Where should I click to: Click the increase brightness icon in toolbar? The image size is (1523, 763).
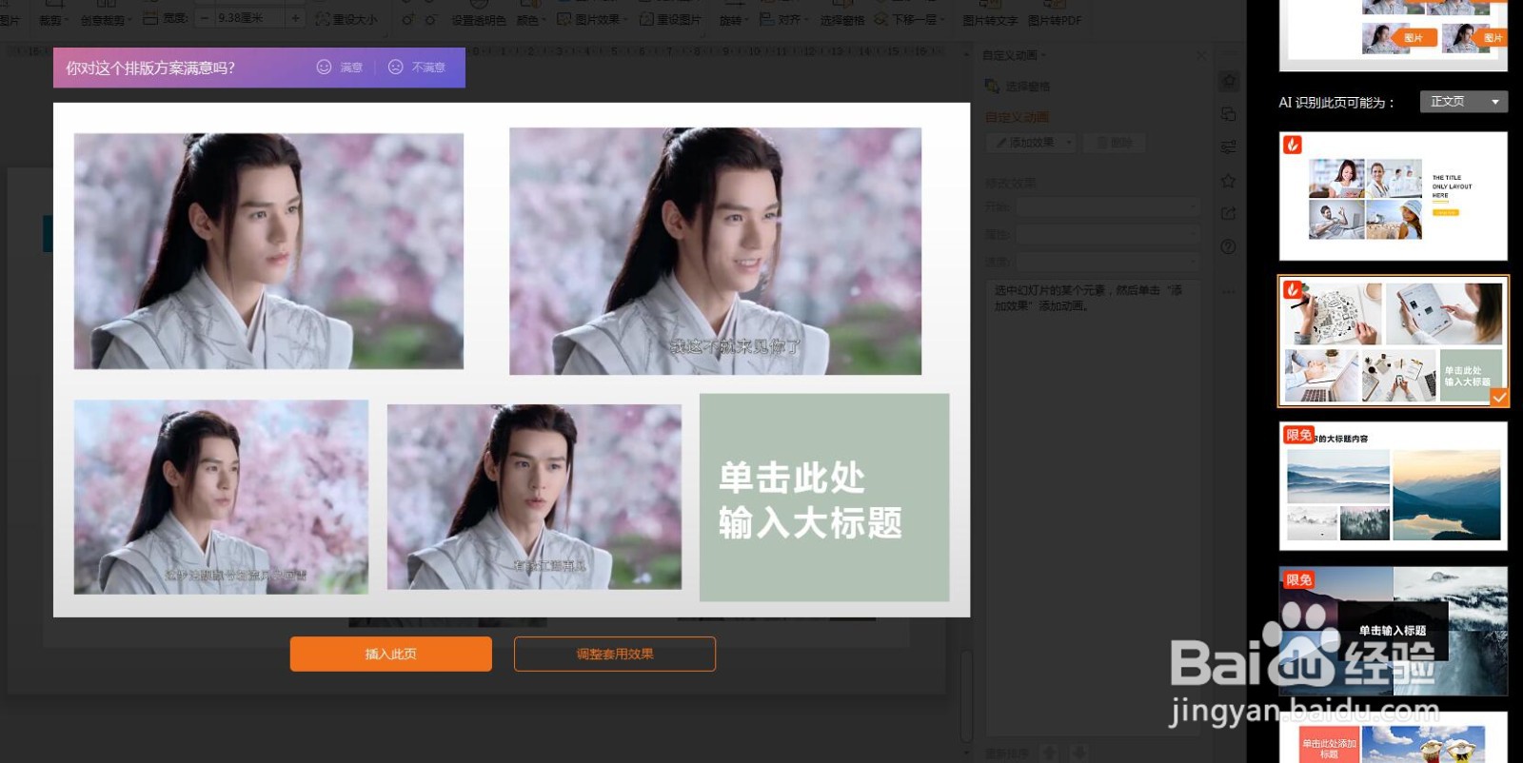(x=407, y=19)
